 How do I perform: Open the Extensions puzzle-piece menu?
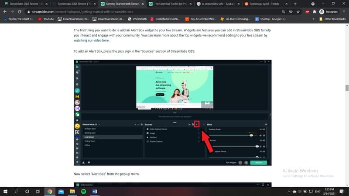coord(314,12)
